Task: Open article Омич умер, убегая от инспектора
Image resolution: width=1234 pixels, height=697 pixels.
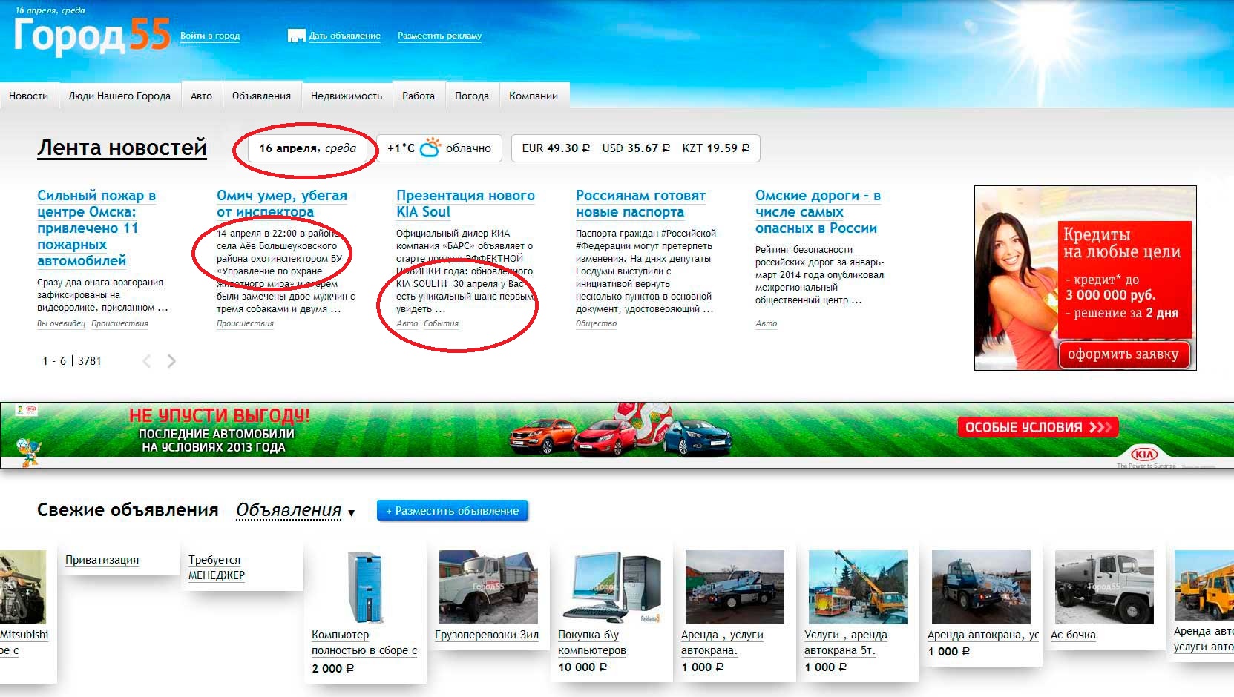Action: (282, 204)
